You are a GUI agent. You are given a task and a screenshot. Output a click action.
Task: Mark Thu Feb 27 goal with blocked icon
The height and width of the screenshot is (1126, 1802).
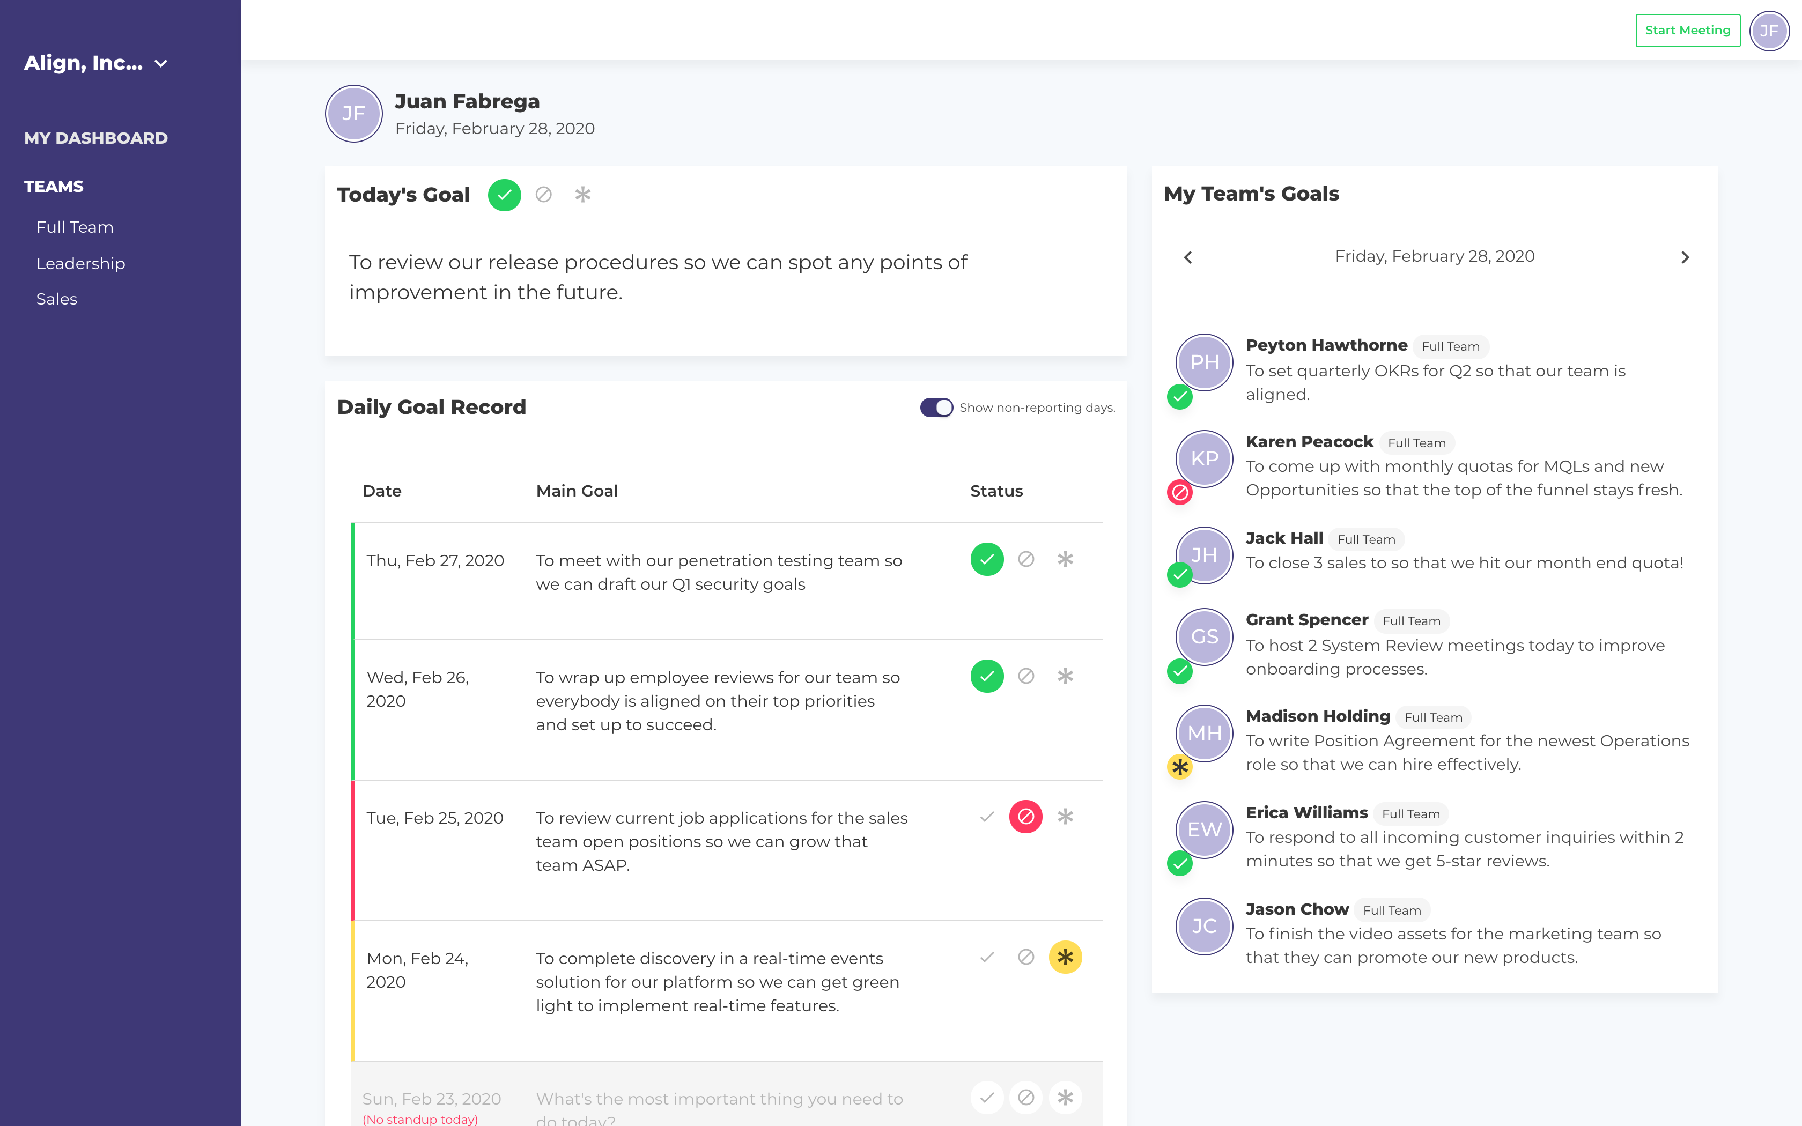[x=1026, y=559]
